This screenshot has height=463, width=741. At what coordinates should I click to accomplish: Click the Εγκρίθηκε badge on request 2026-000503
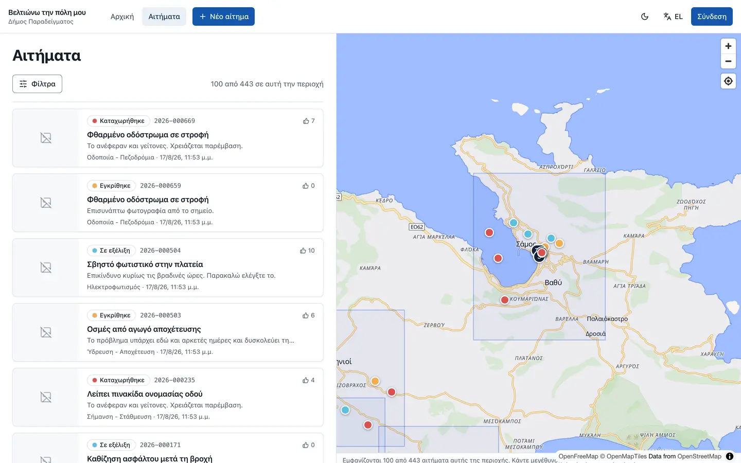pos(111,315)
